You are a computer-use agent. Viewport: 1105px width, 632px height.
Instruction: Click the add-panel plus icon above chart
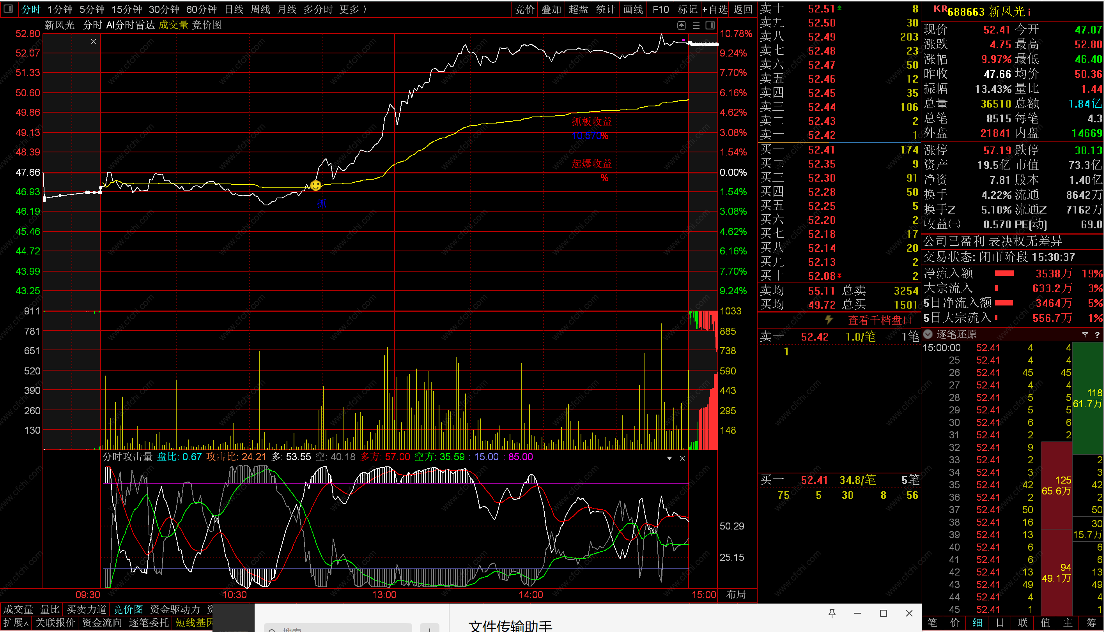coord(682,25)
